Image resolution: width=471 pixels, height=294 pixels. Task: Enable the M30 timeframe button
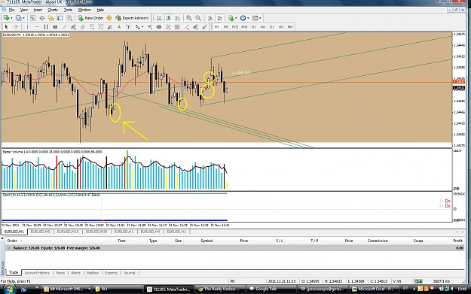tap(244, 27)
